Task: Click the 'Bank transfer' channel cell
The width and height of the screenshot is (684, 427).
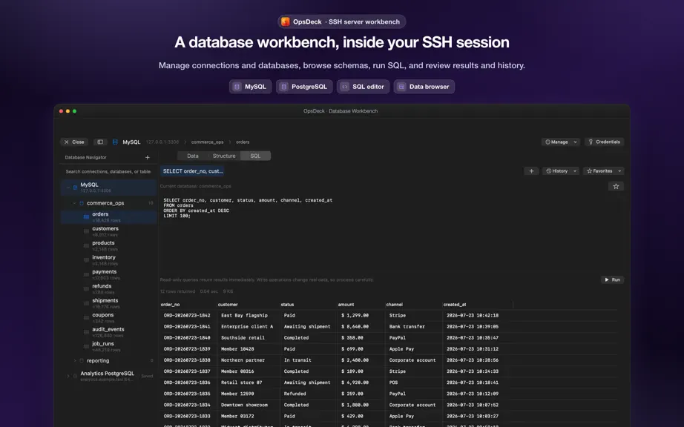Action: point(407,326)
